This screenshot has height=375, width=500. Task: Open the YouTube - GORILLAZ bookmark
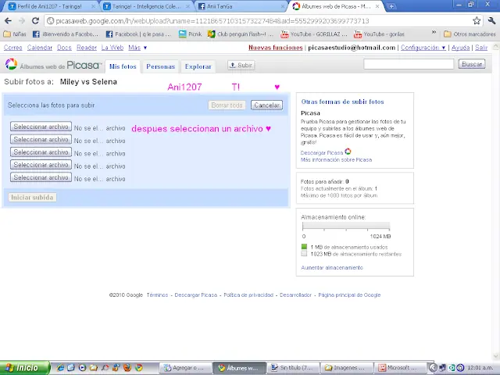(x=314, y=34)
